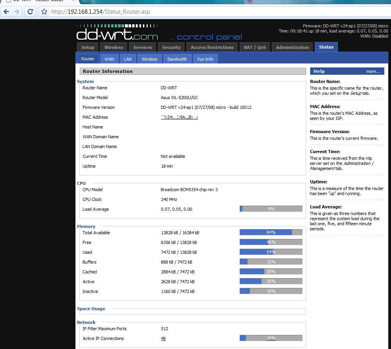The height and width of the screenshot is (349, 391).
Task: Click the CPU Model Broadcom BCM5354 text
Action: pos(189,190)
